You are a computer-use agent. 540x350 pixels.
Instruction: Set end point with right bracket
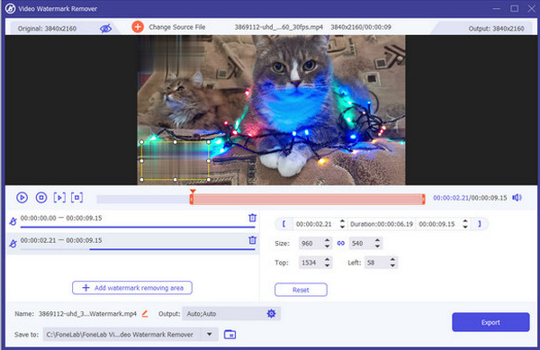click(479, 224)
